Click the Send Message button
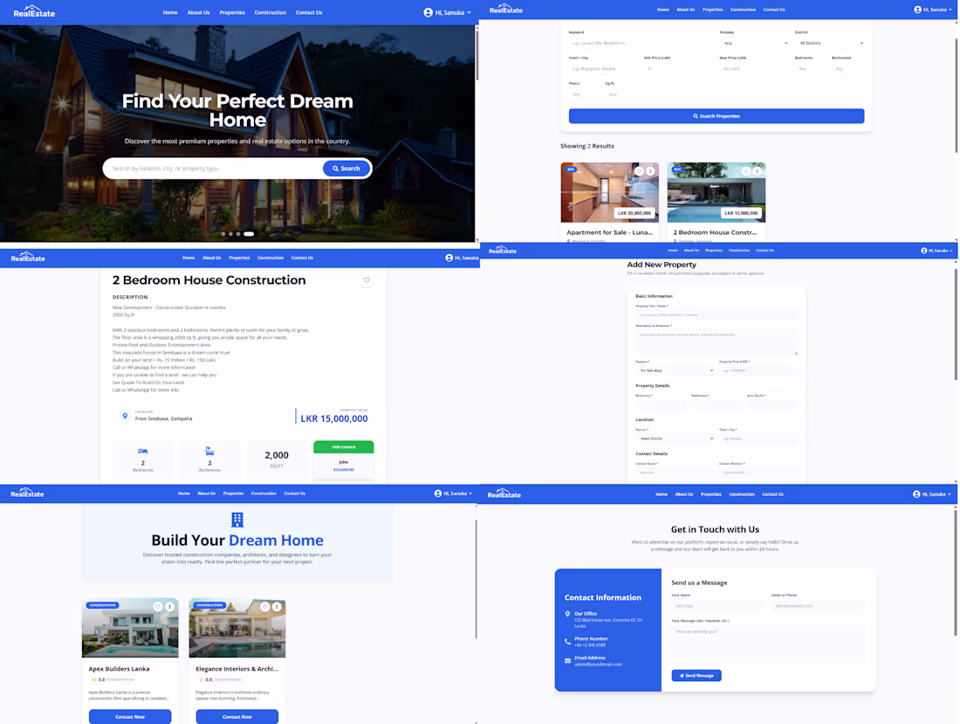 click(x=696, y=675)
